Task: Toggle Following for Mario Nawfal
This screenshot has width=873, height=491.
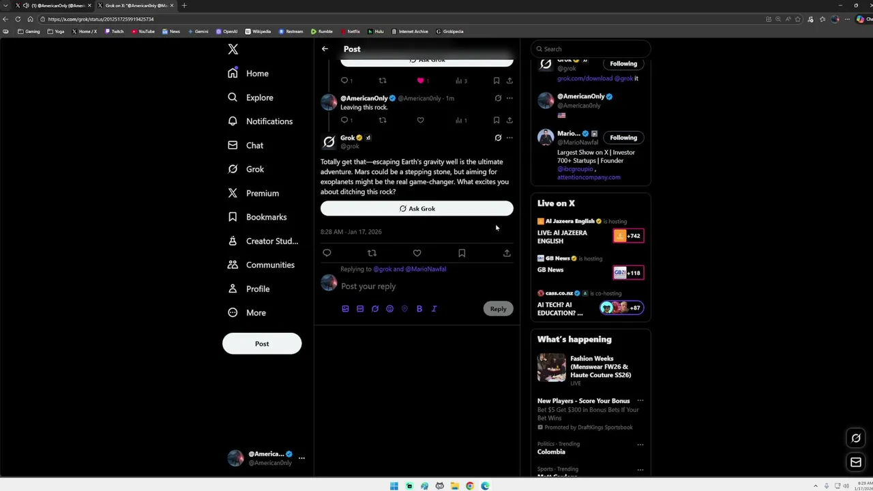Action: point(623,138)
